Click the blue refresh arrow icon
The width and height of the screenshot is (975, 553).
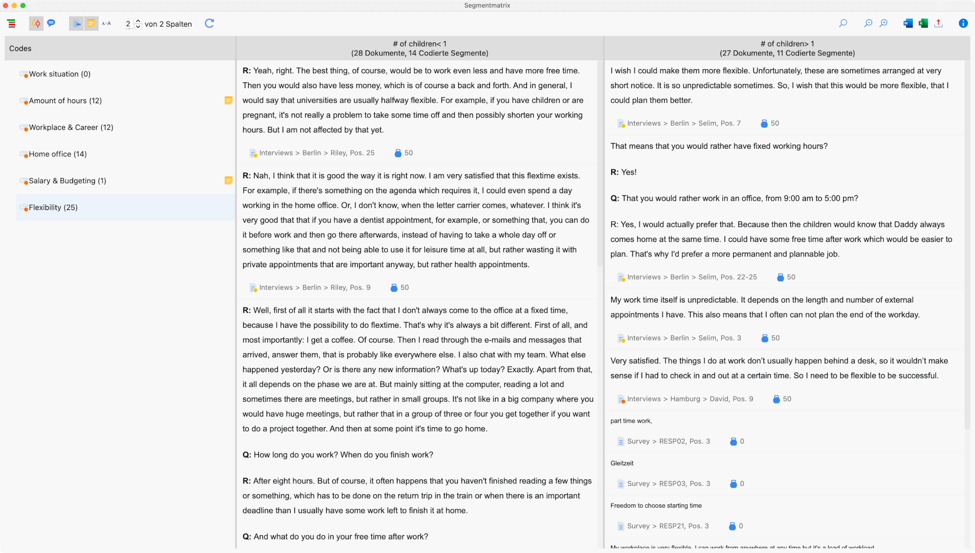click(x=210, y=23)
